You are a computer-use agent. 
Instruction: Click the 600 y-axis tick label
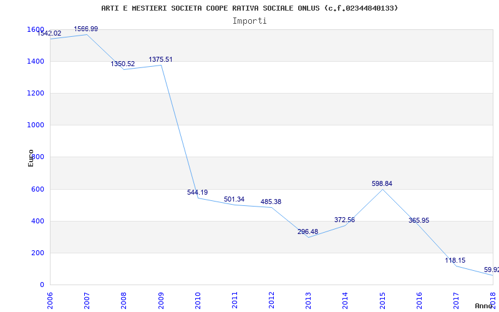(x=38, y=190)
